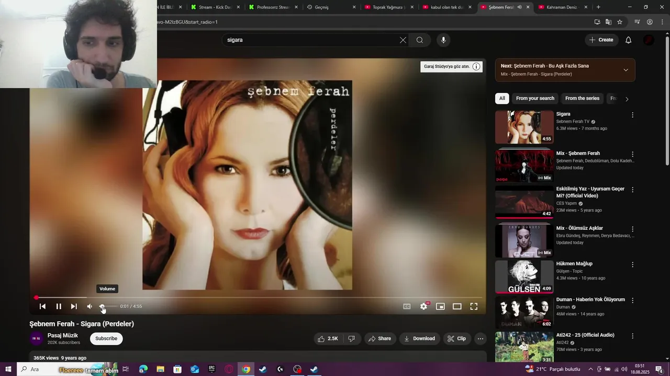The width and height of the screenshot is (670, 376).
Task: Open Pasaj Müzik channel avatar
Action: [36, 339]
